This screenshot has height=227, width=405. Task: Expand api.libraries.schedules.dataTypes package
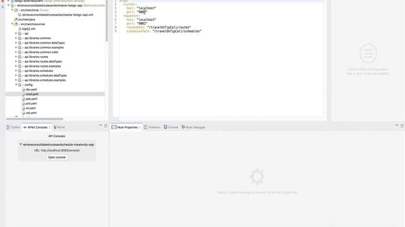16,76
